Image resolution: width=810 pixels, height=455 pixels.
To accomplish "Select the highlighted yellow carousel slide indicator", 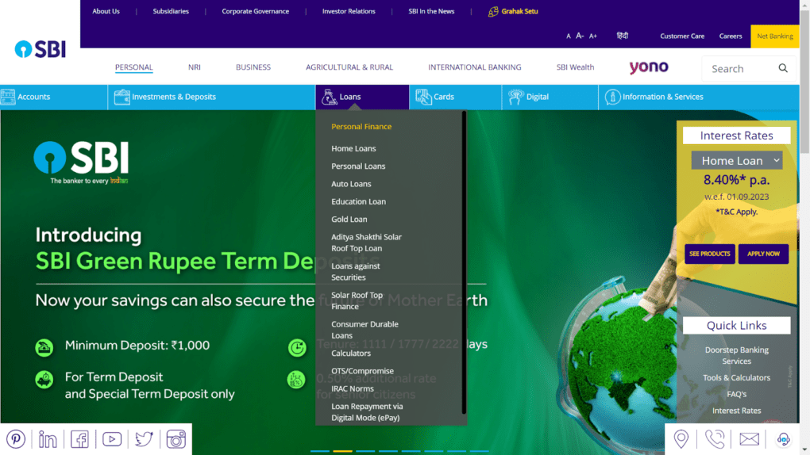I will coord(342,451).
